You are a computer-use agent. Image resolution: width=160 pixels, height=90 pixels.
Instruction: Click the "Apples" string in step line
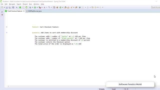pyautogui.click(x=64, y=36)
